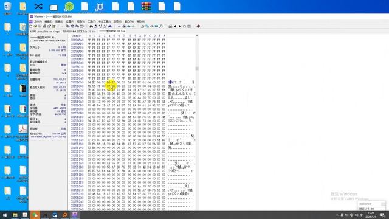Click the Save diskette icon in WinHex toolbar
The height and width of the screenshot is (219, 389).
coord(40,26)
